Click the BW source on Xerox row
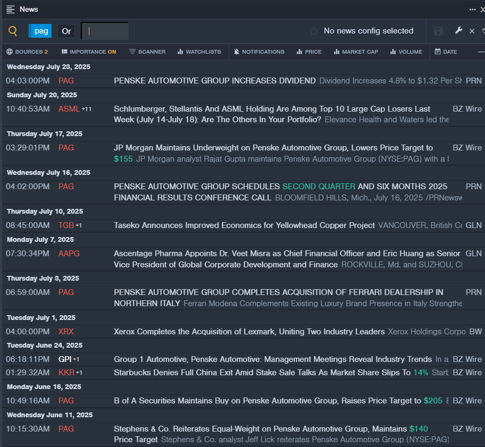The width and height of the screenshot is (485, 447). pyautogui.click(x=475, y=332)
